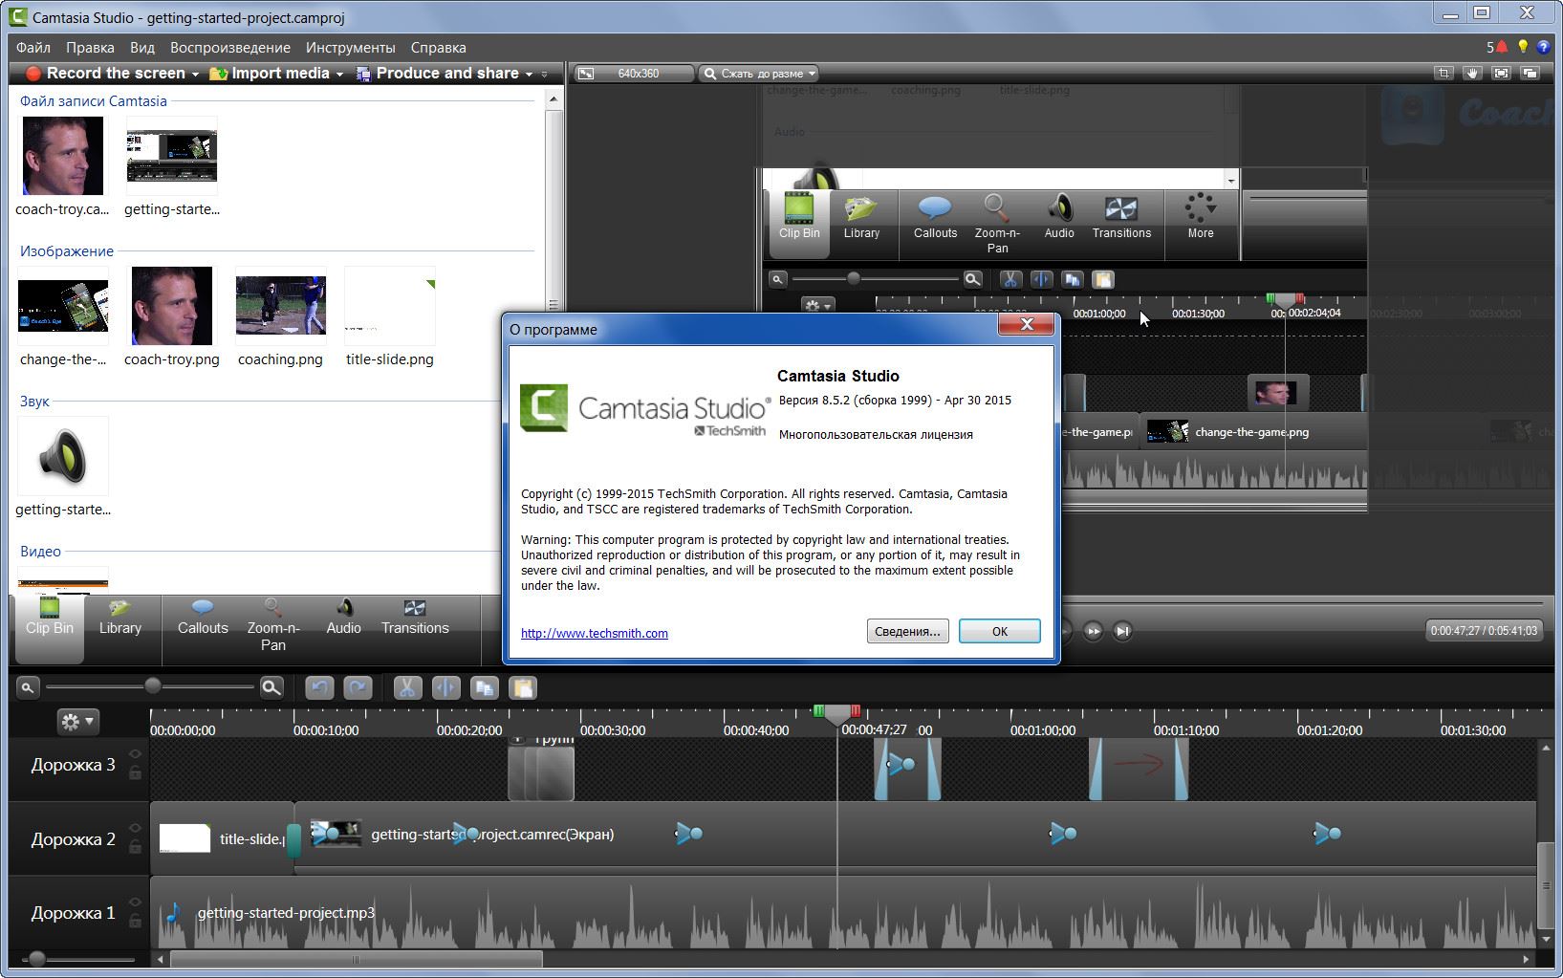1563x978 pixels.
Task: Expand Produce and share dropdown arrow
Action: 529,75
